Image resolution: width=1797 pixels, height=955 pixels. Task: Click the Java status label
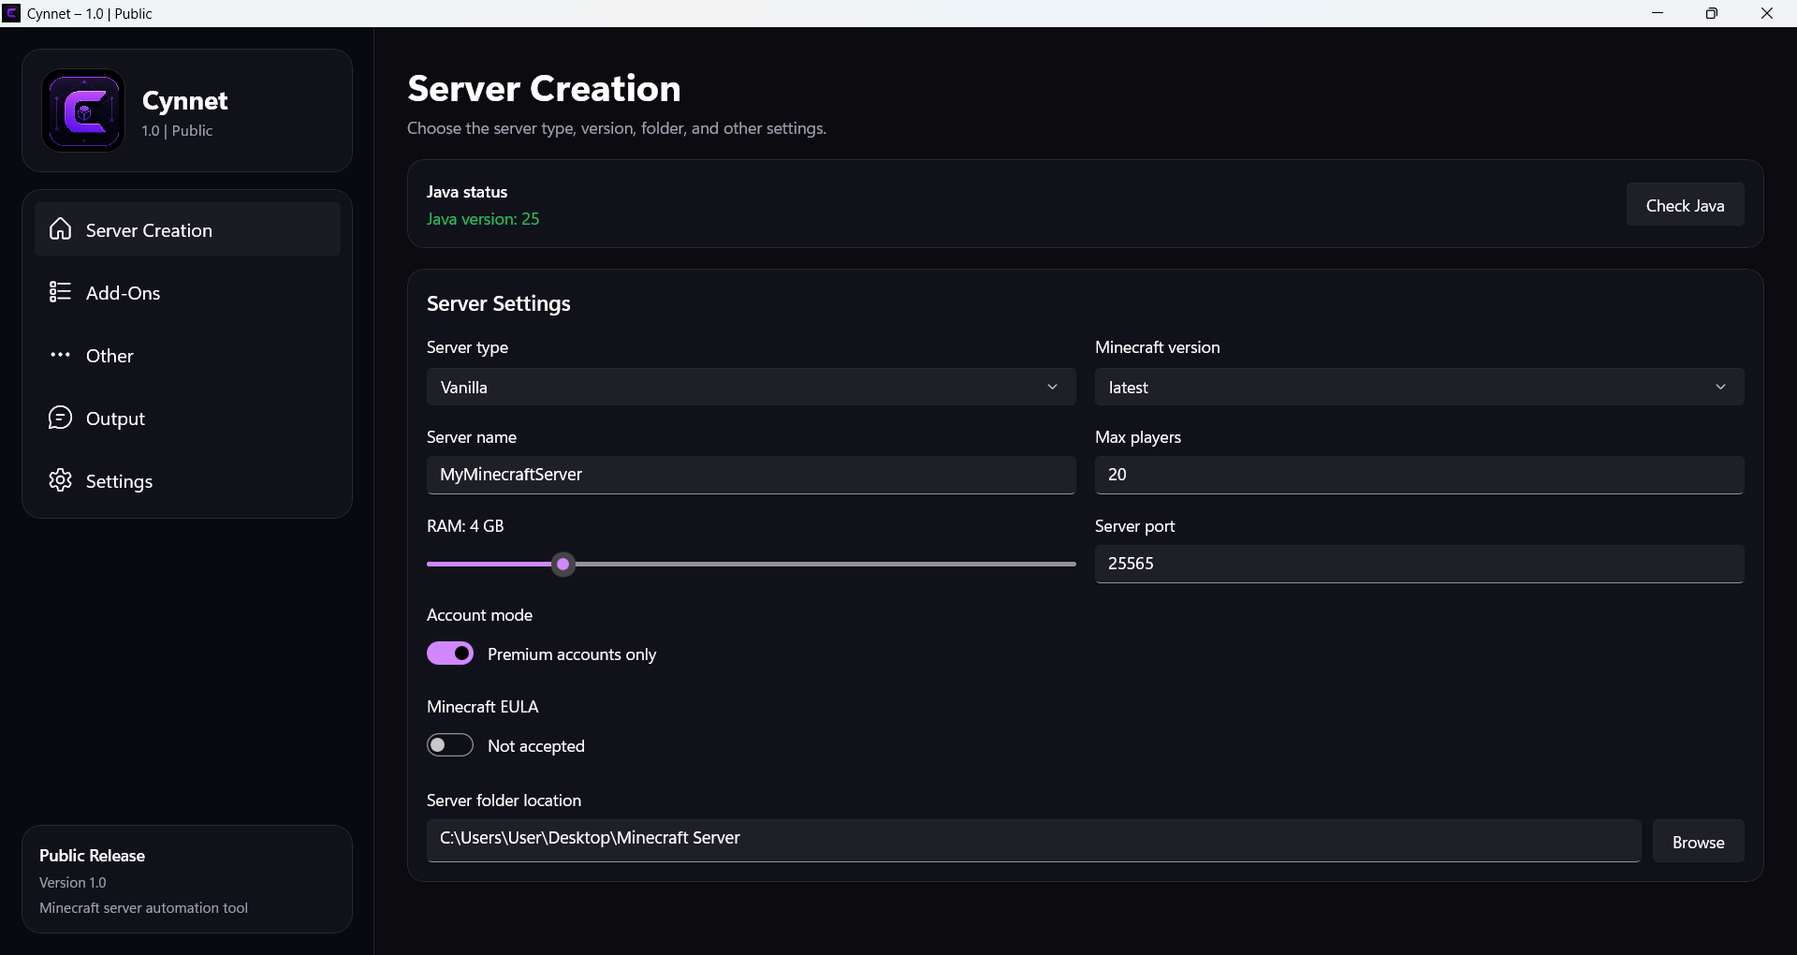click(467, 191)
